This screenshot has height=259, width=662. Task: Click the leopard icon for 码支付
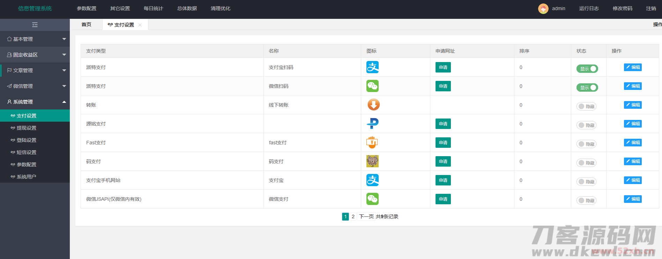372,161
